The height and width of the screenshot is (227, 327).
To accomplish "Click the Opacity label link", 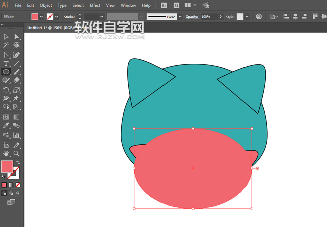I will [191, 17].
